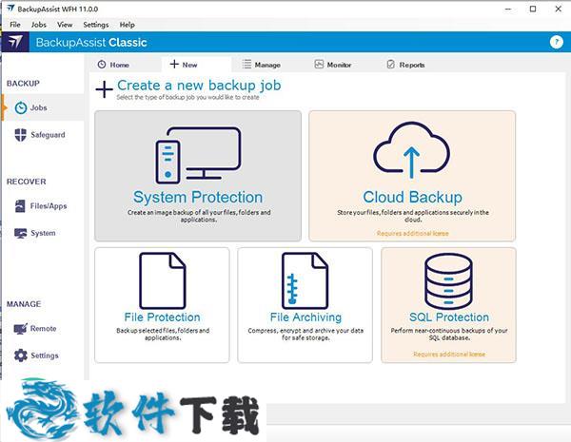This screenshot has width=571, height=442.
Task: Click the Files/Apps recover icon
Action: click(20, 206)
